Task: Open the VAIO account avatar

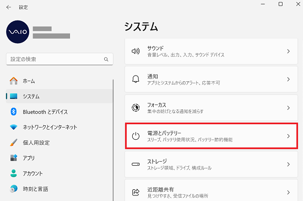Action: point(18,32)
